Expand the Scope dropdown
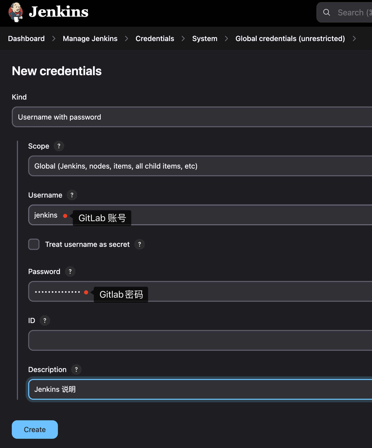The height and width of the screenshot is (448, 372). pos(200,166)
